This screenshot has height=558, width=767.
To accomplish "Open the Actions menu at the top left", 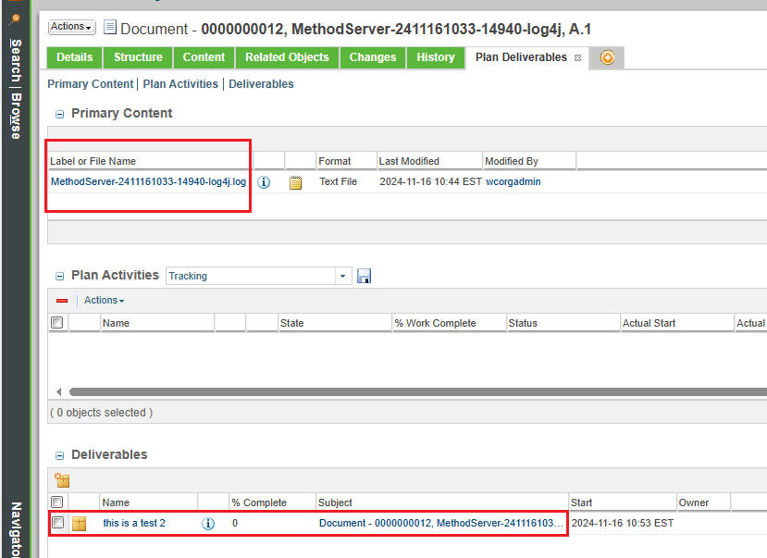I will pyautogui.click(x=71, y=26).
